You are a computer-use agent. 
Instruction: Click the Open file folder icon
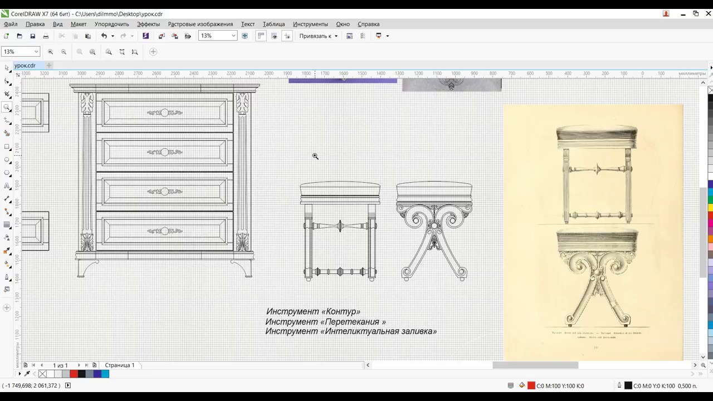click(19, 36)
